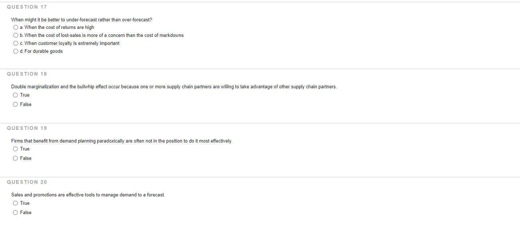Mark Question 18 as True
The width and height of the screenshot is (520, 225).
click(16, 95)
